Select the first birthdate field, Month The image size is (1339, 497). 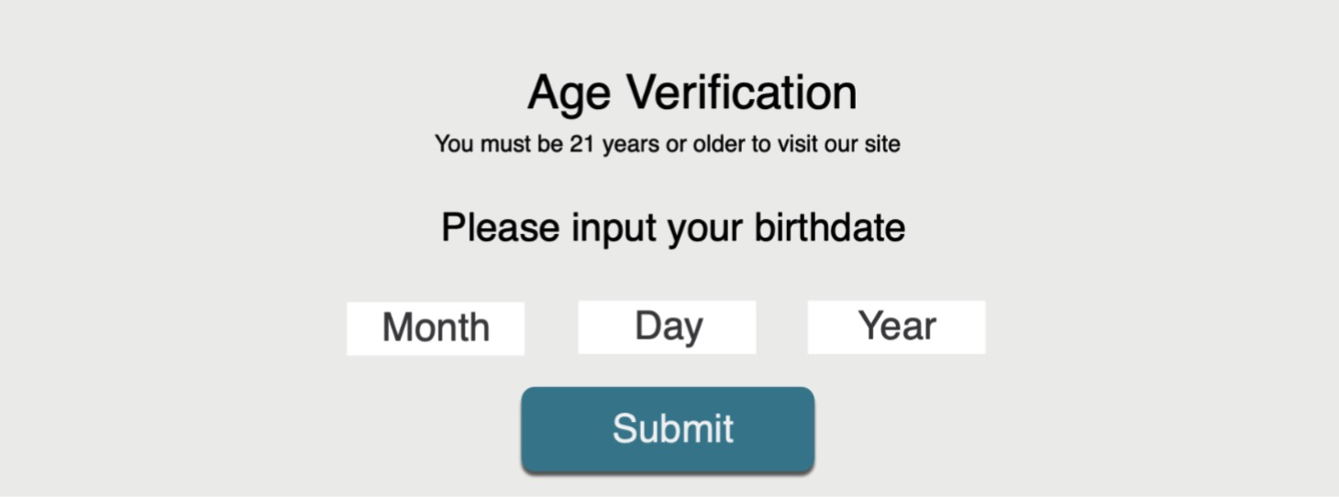[436, 328]
